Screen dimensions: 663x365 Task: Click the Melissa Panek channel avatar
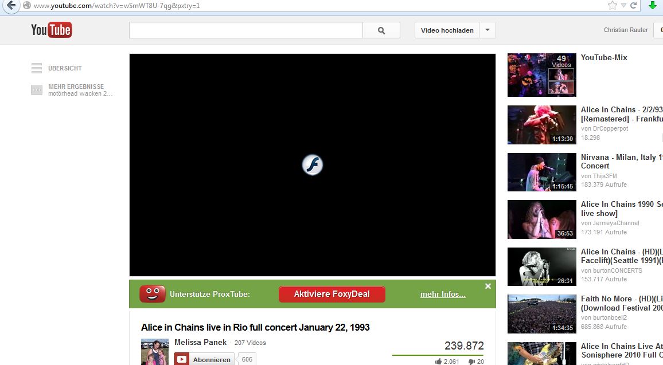(x=155, y=352)
